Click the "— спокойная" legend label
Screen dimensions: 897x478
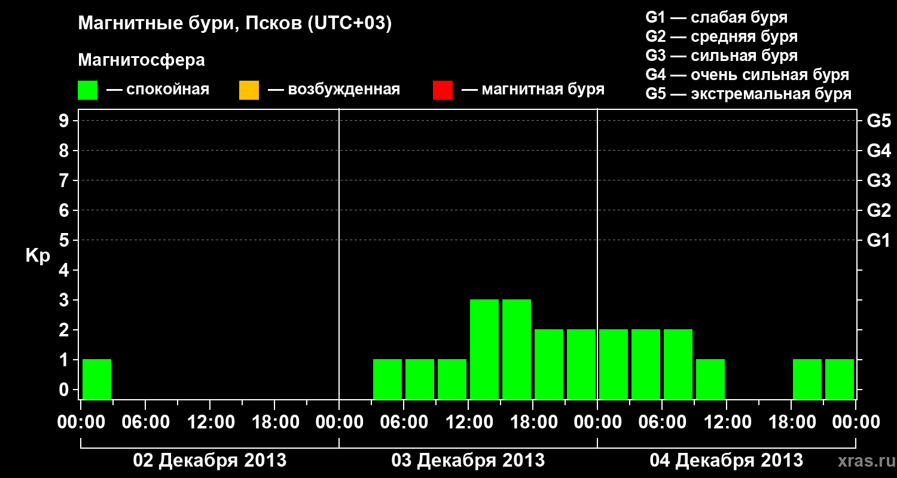point(158,90)
